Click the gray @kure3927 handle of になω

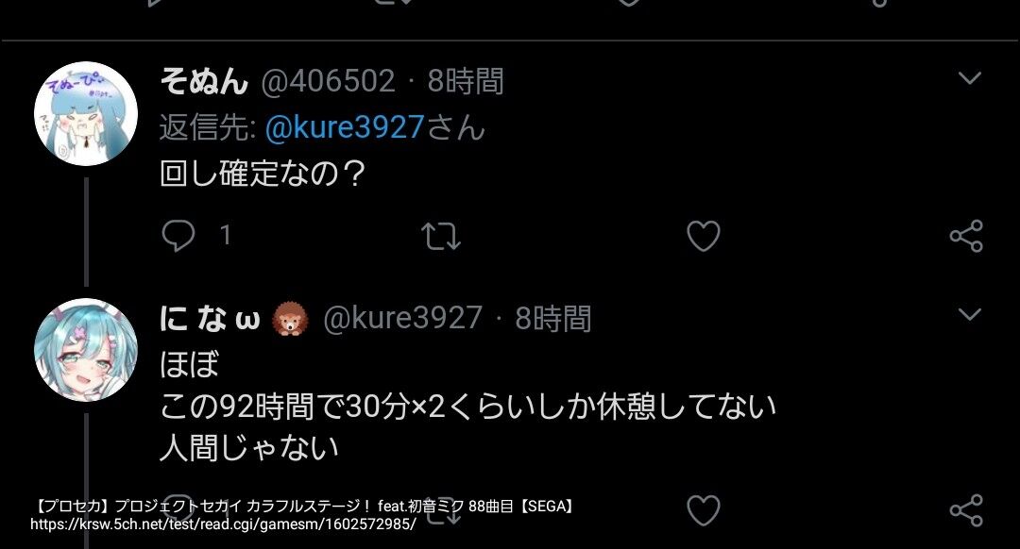[x=402, y=318]
